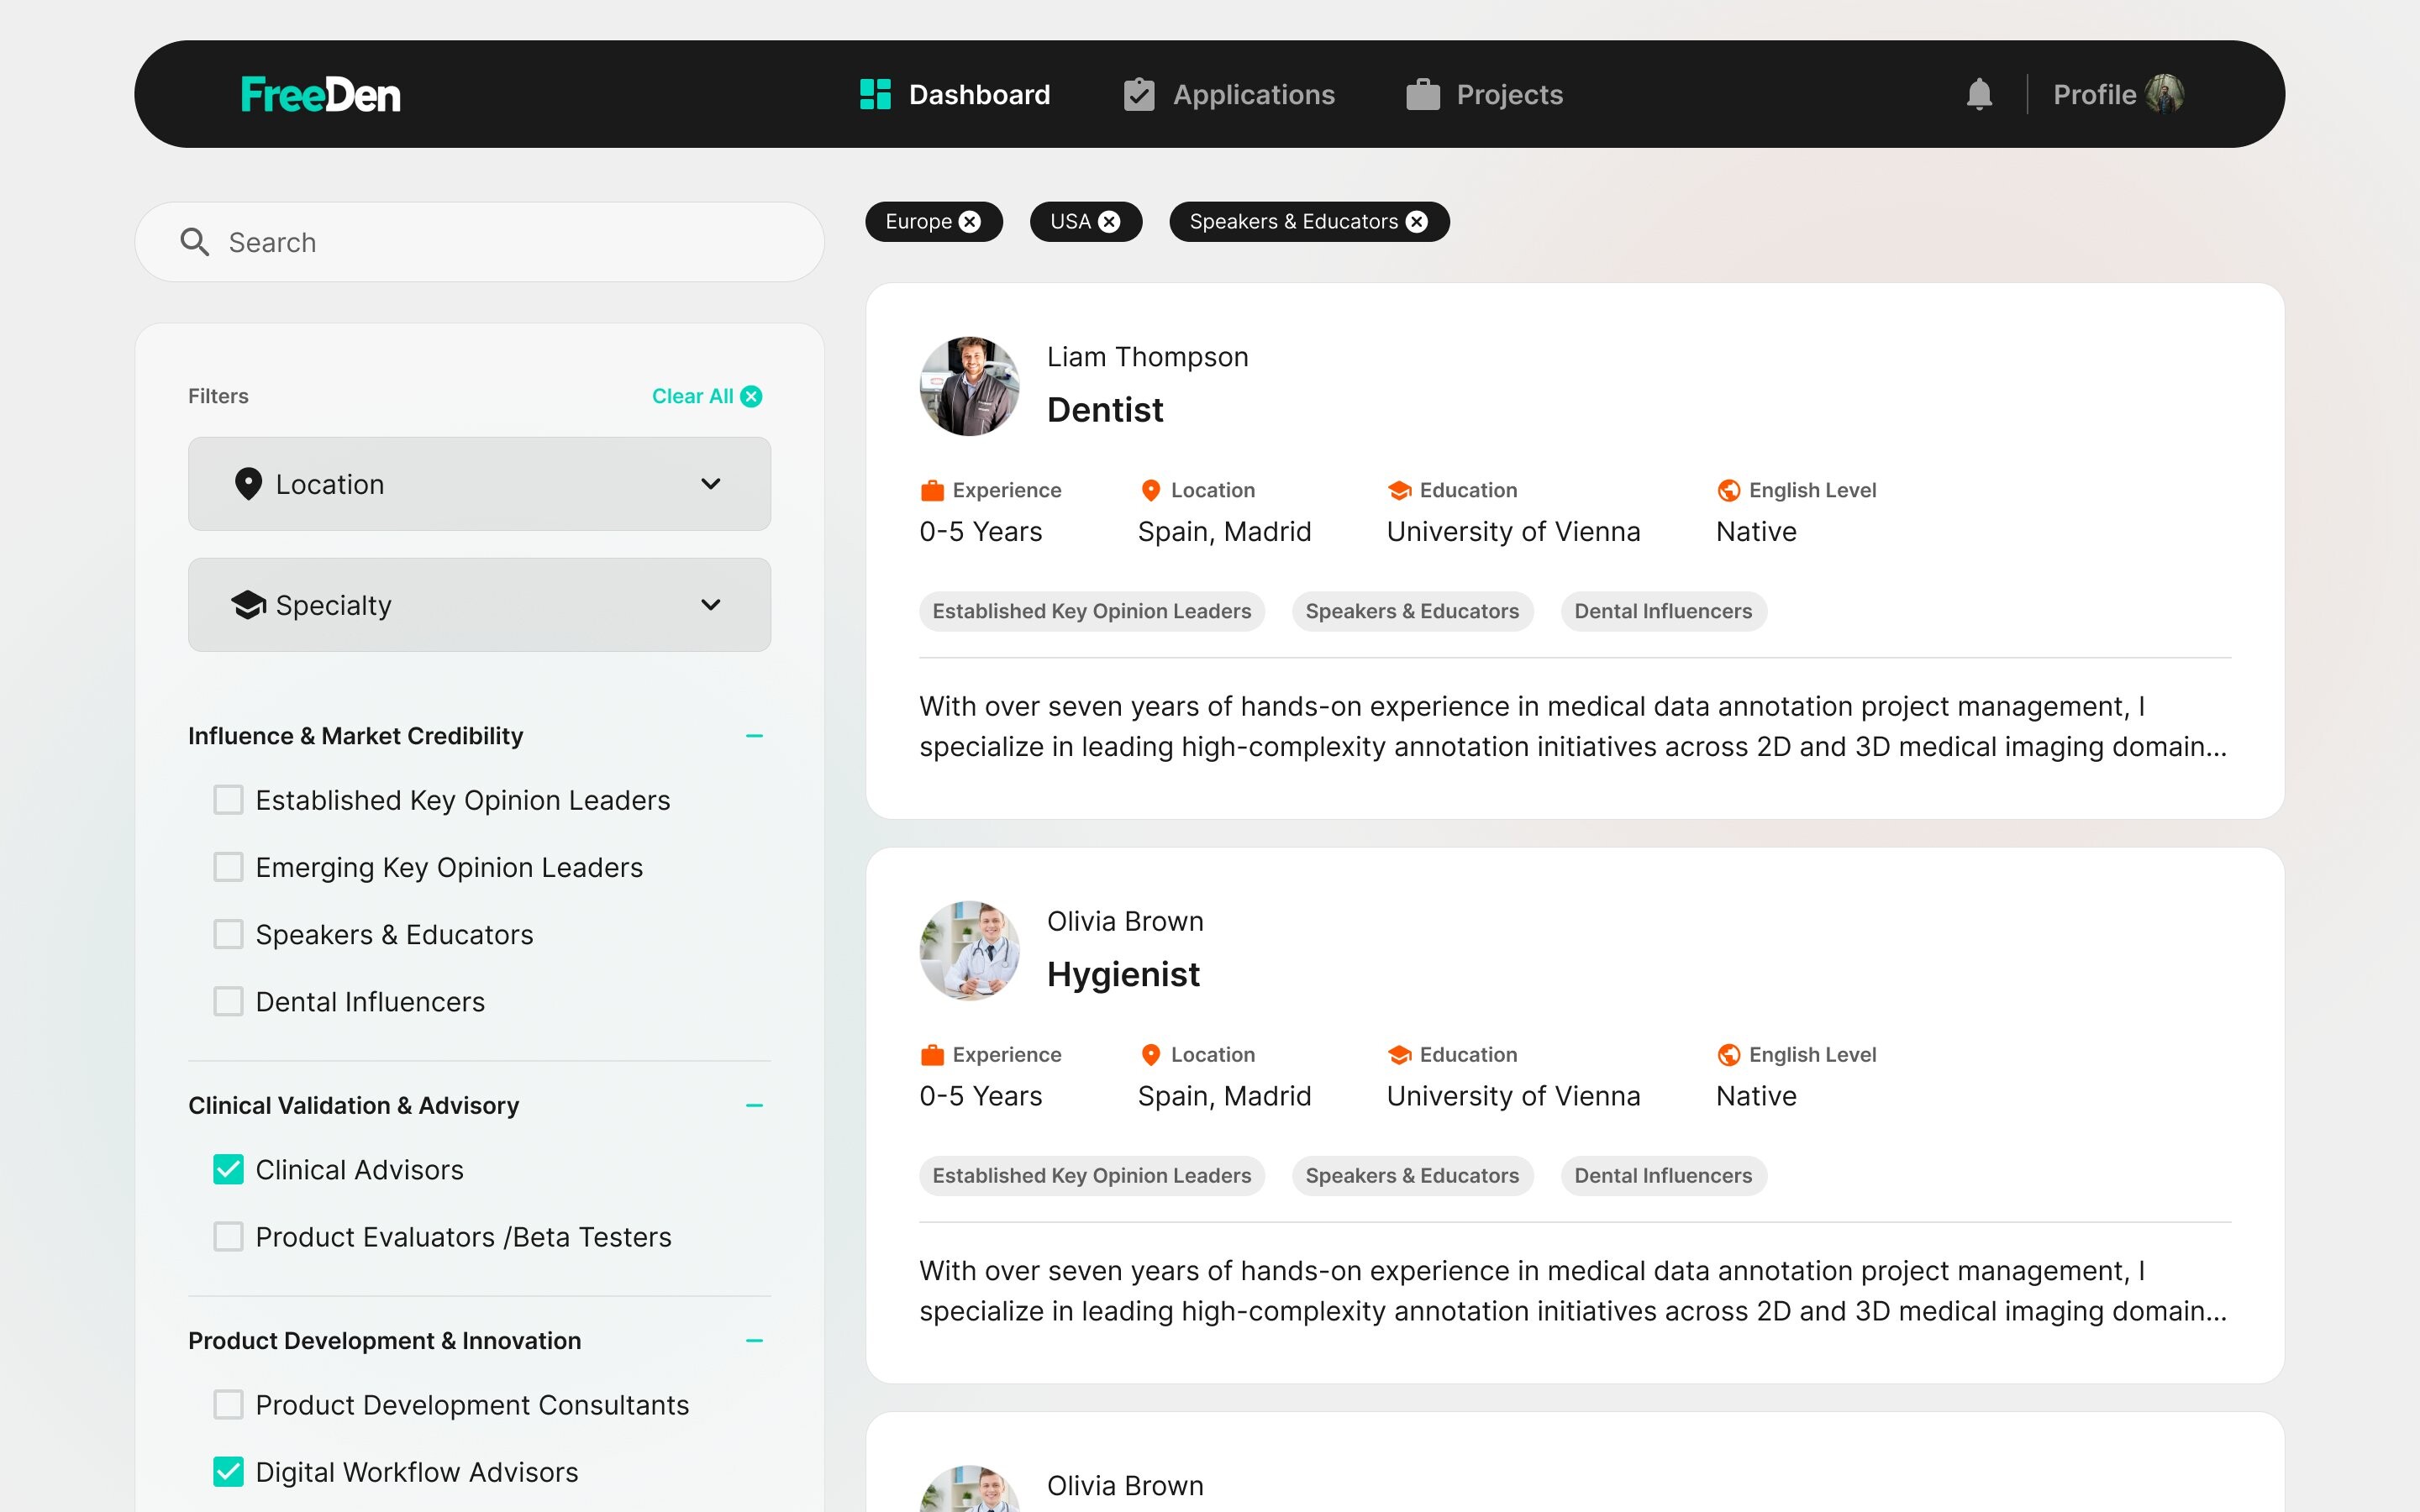The height and width of the screenshot is (1512, 2420).
Task: Uncheck the Clinical Advisors checkbox
Action: click(228, 1170)
